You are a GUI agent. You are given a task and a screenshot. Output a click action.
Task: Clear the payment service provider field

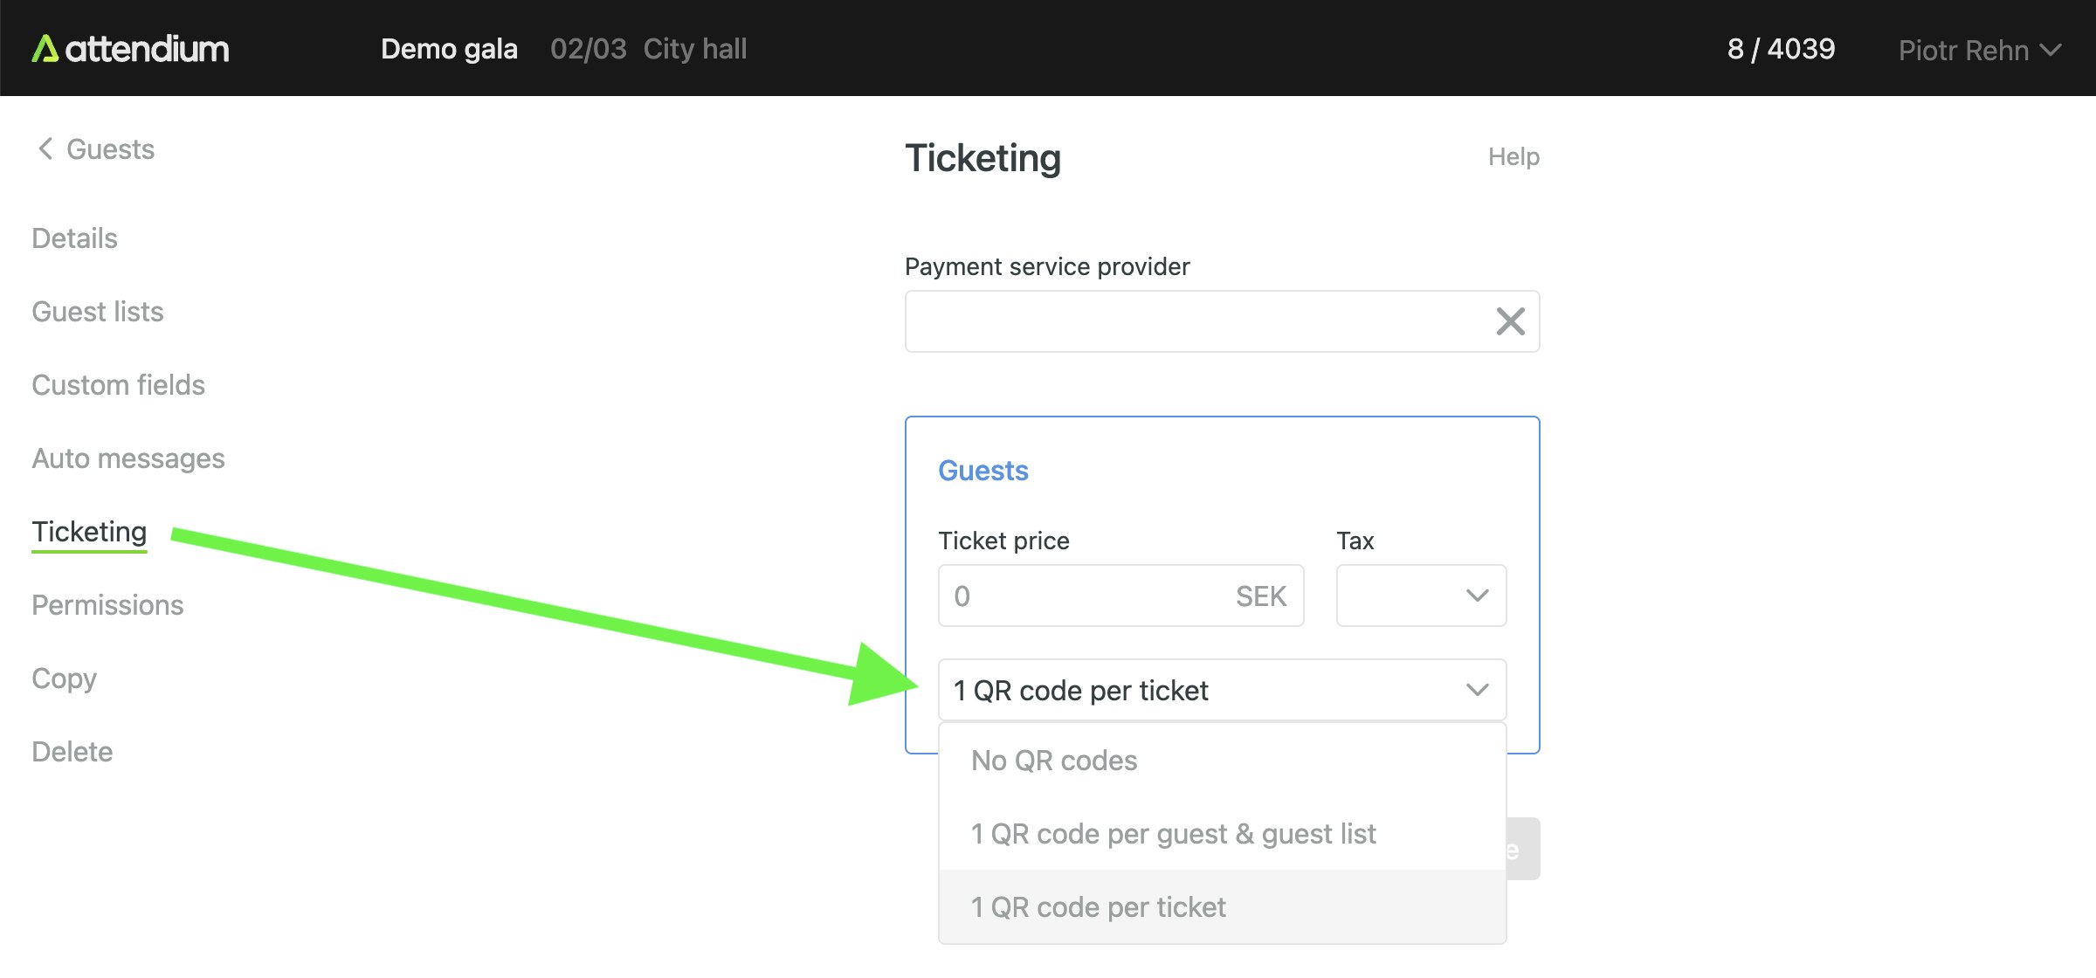1510,321
